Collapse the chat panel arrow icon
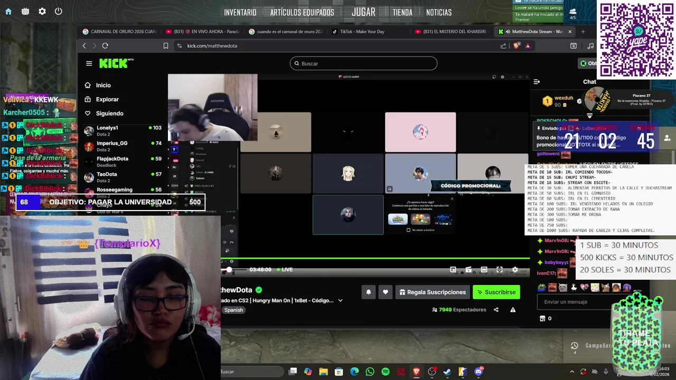The height and width of the screenshot is (380, 676). (537, 82)
